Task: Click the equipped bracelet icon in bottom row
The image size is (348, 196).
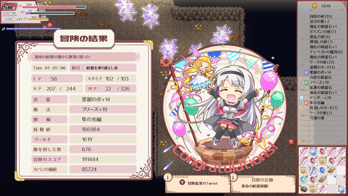Action: pos(303,189)
